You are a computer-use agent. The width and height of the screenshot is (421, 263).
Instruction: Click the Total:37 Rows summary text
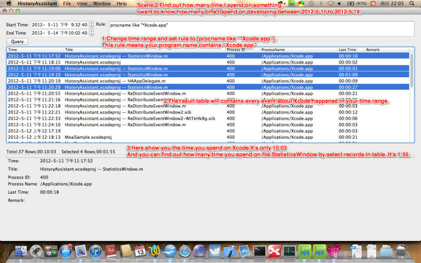pyautogui.click(x=31, y=151)
